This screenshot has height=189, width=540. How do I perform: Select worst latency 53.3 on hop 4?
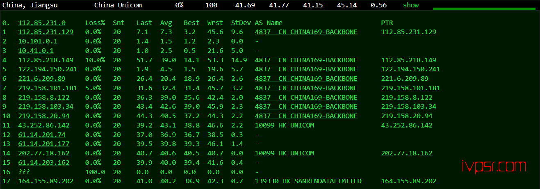click(215, 60)
